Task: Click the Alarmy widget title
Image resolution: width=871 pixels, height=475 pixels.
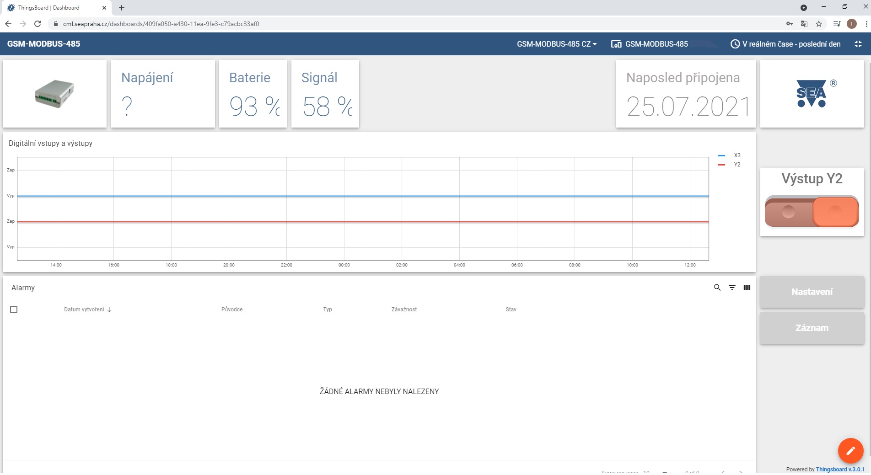Action: (23, 288)
